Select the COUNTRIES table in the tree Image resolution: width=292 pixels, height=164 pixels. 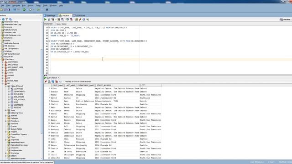coord(18,89)
